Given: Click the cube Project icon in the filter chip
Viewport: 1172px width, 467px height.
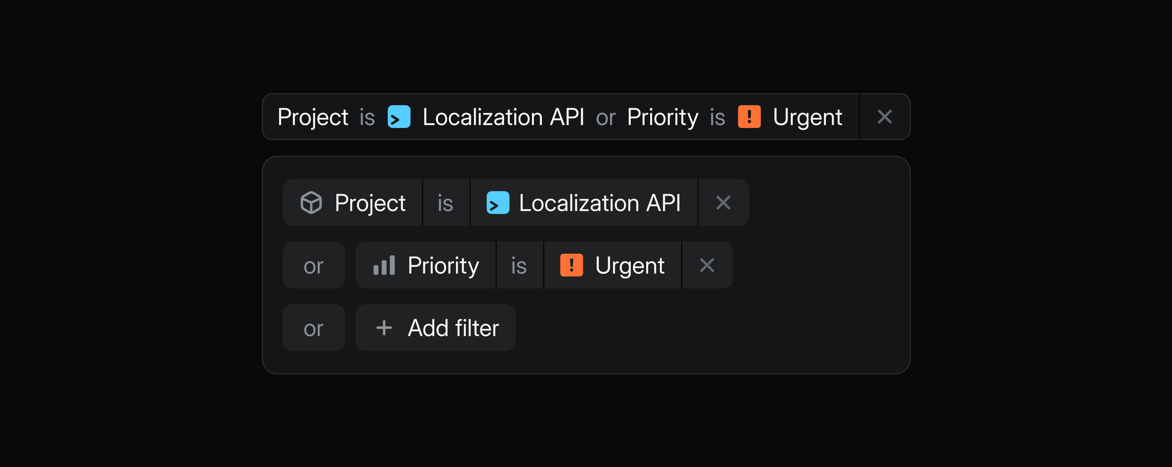Looking at the screenshot, I should pyautogui.click(x=311, y=203).
